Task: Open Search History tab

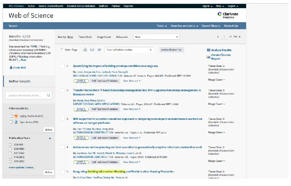Action: [x=211, y=26]
